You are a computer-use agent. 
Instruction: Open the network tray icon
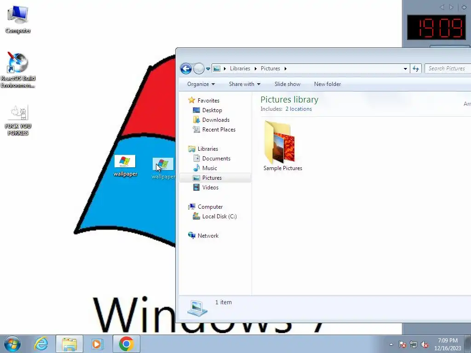point(414,344)
